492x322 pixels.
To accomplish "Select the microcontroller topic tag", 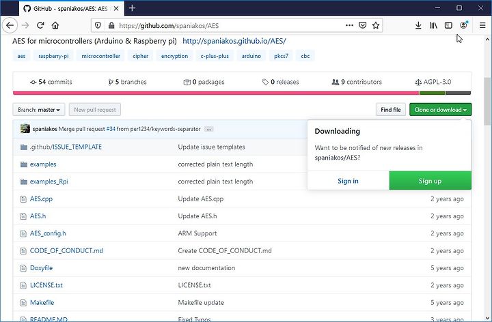I will 100,56.
